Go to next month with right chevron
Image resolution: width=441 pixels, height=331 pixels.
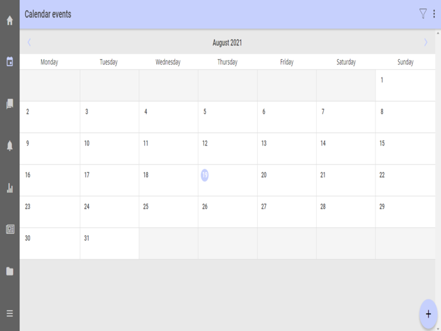(x=426, y=43)
